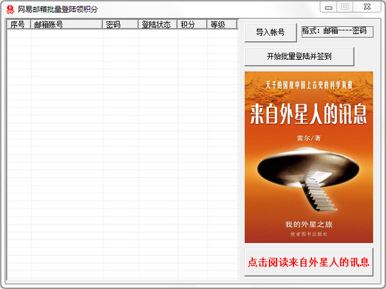The image size is (386, 289).
Task: Select the 登陆状态 column header
Action: (158, 24)
